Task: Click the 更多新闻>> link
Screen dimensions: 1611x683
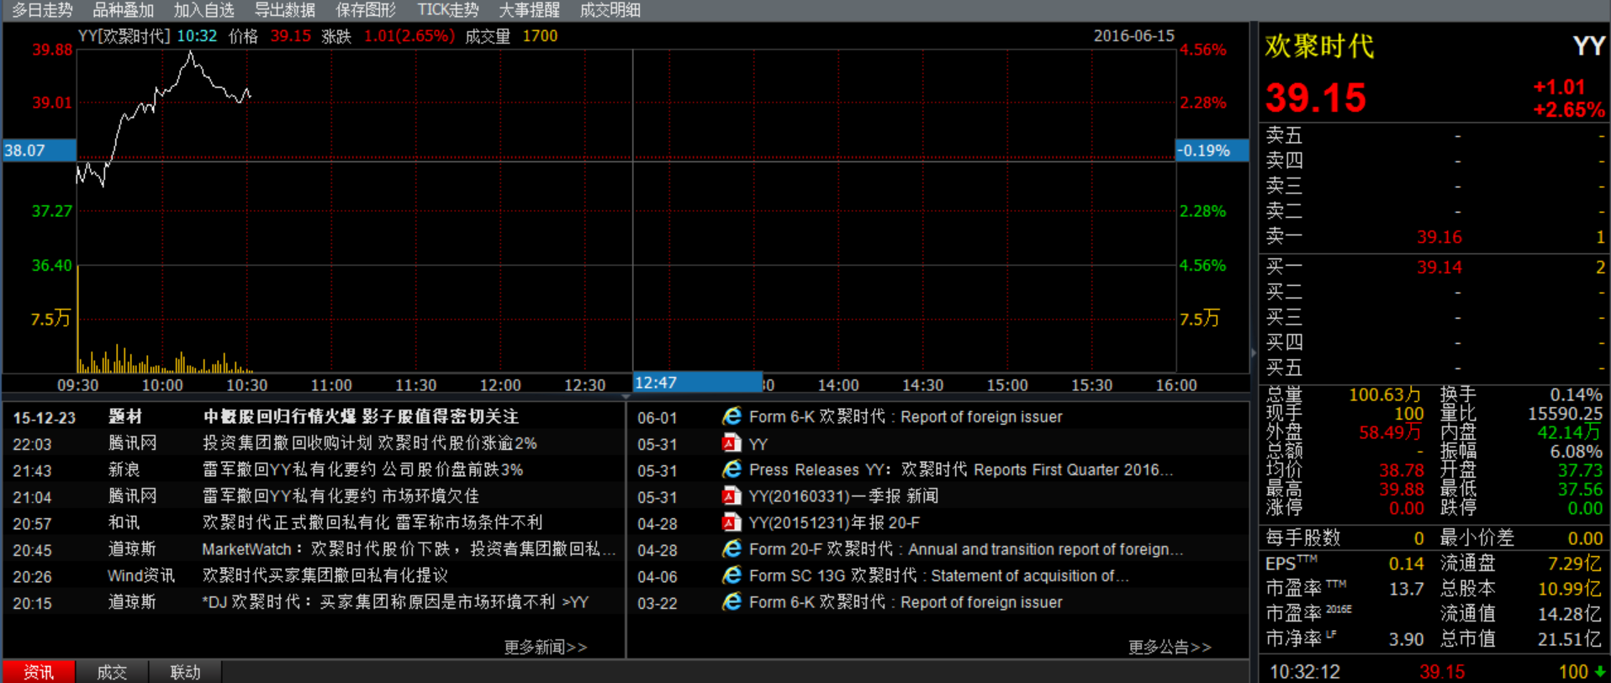Action: click(x=545, y=647)
